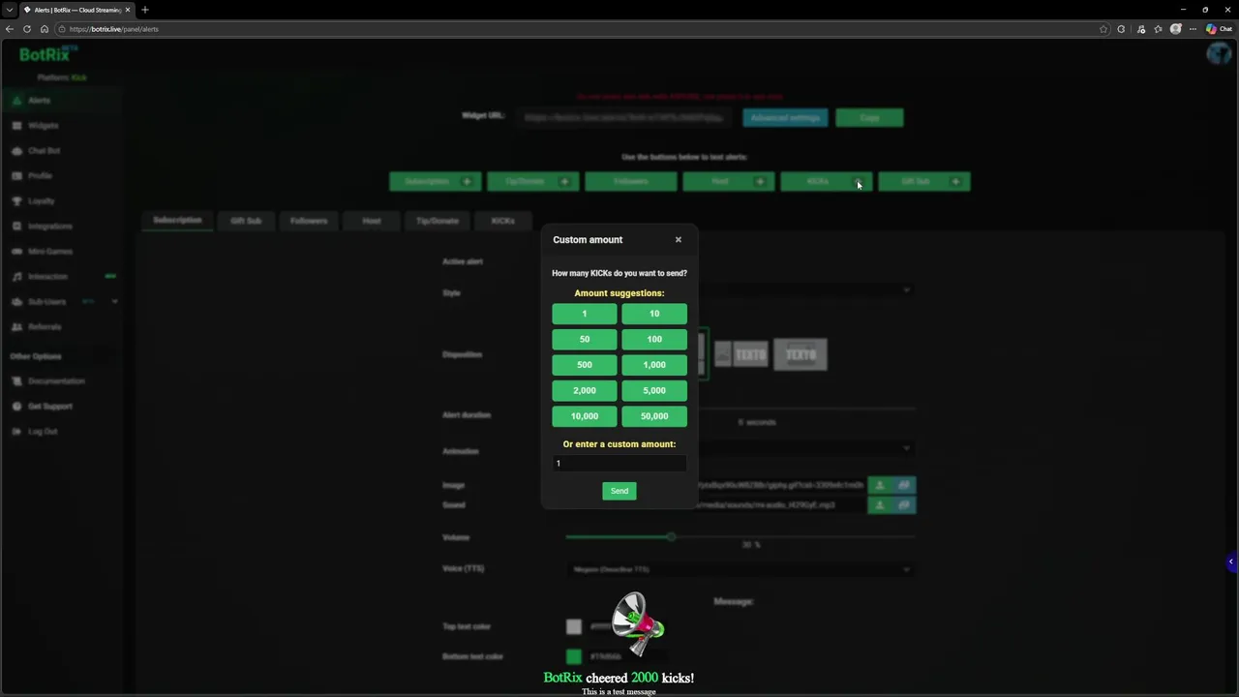The image size is (1239, 697).
Task: Open Mini Games controller icon
Action: point(16,252)
